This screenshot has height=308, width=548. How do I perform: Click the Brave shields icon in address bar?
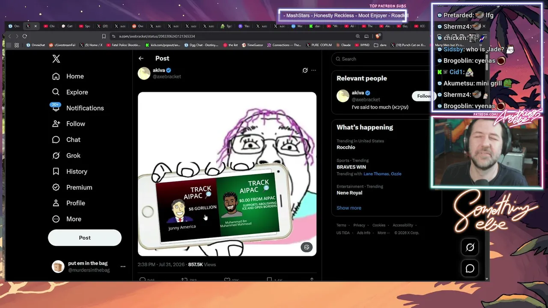(378, 36)
